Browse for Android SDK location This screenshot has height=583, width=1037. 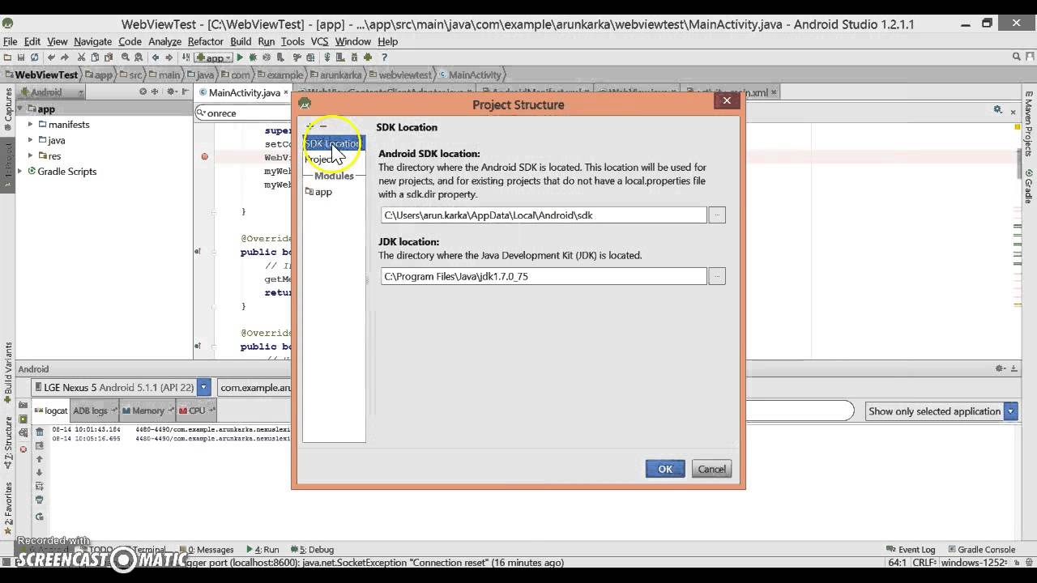point(717,215)
